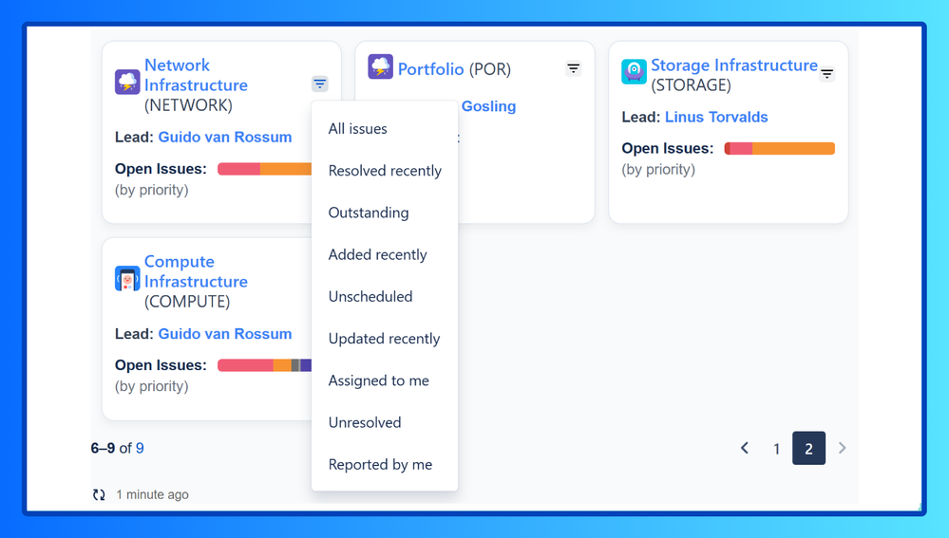
Task: Click the (COMPUTE) project key text
Action: (187, 302)
